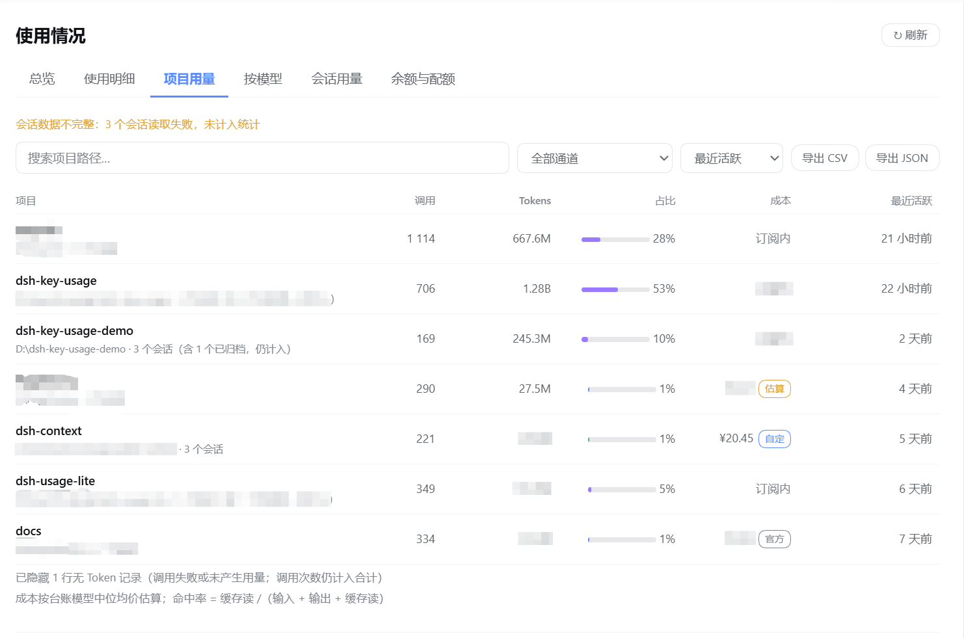Click the Tokens column header
This screenshot has height=638, width=964.
click(x=535, y=201)
